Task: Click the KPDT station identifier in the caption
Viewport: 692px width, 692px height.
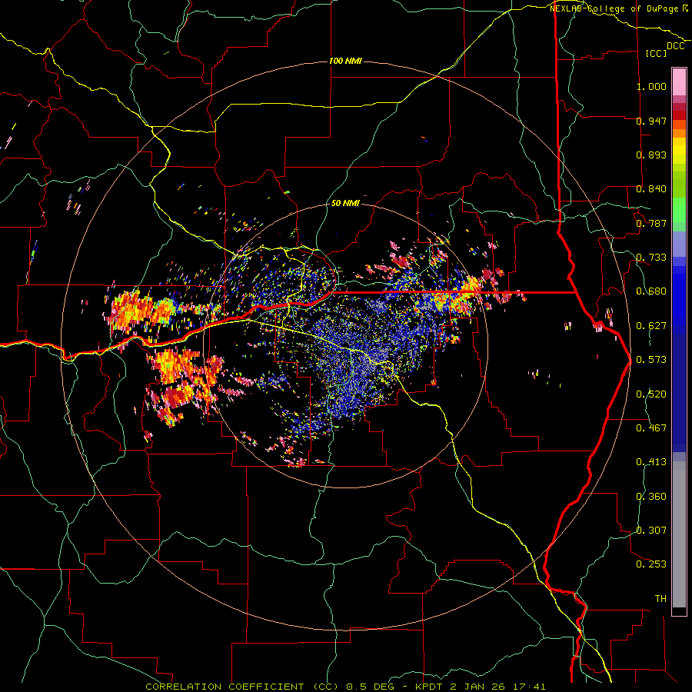Action: click(430, 687)
